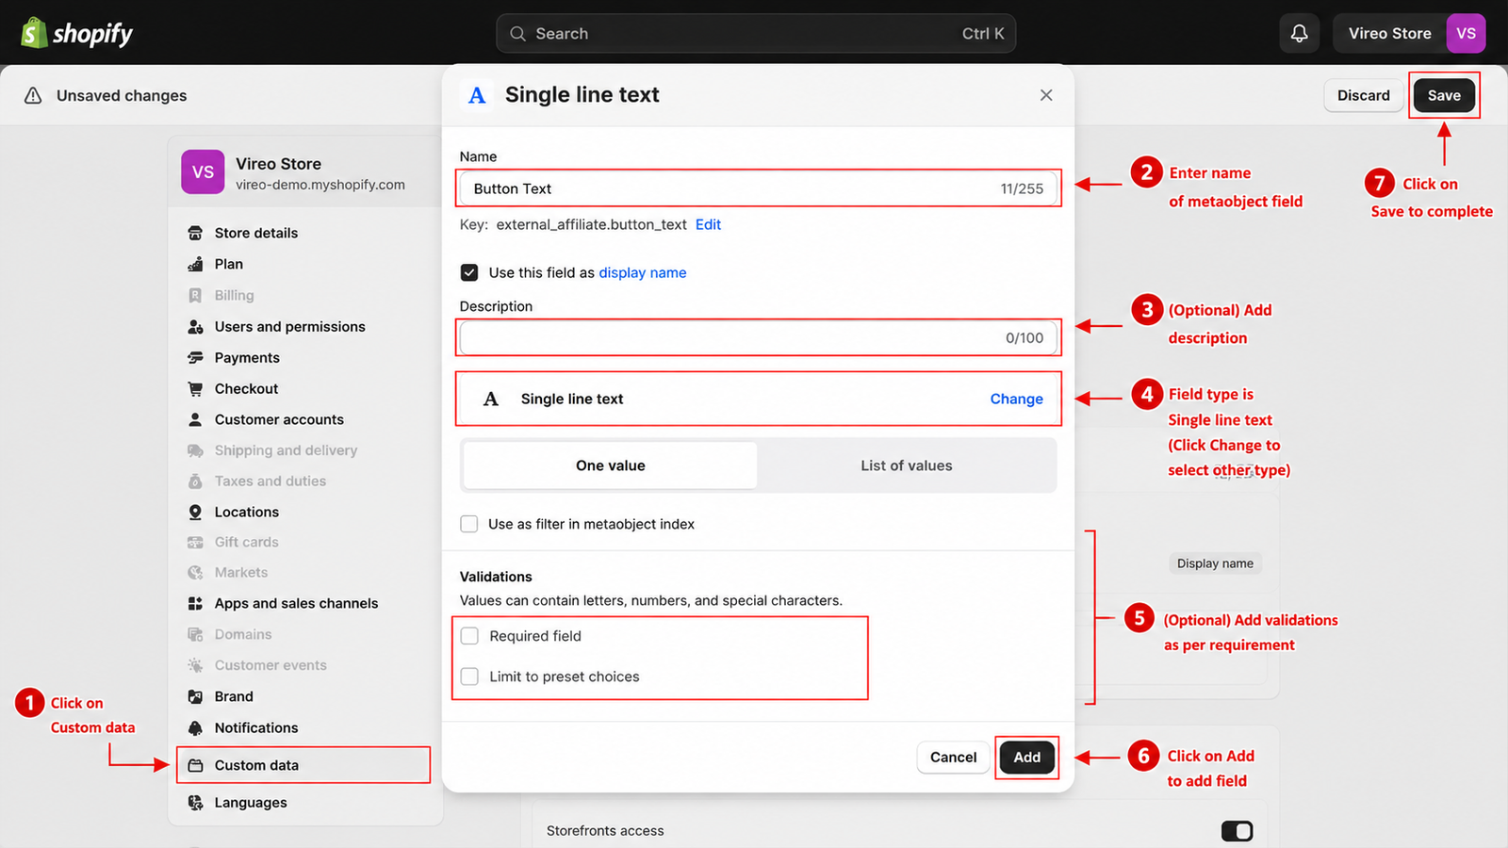Click the vireo-demo.myshopify.com store URL
Screen dimensions: 1508x848
click(320, 185)
